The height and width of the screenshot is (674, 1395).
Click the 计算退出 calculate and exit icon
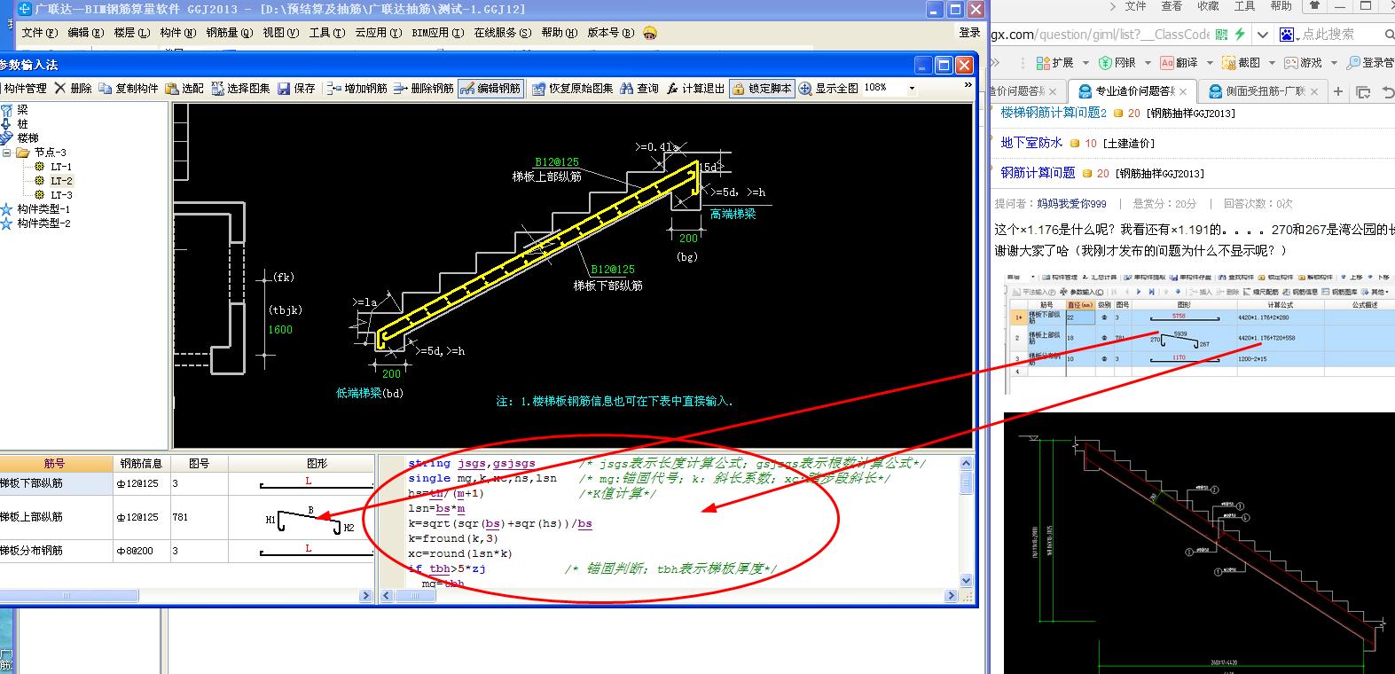672,88
